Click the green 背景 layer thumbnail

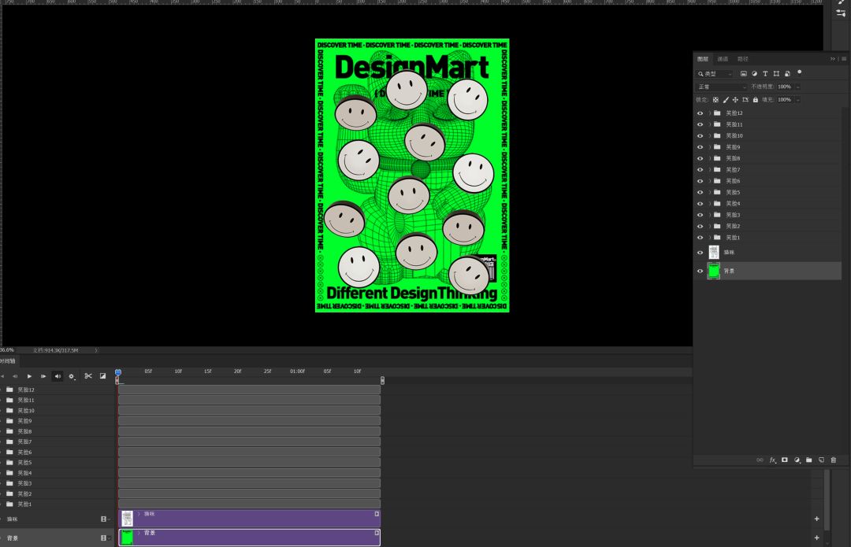[x=714, y=271]
